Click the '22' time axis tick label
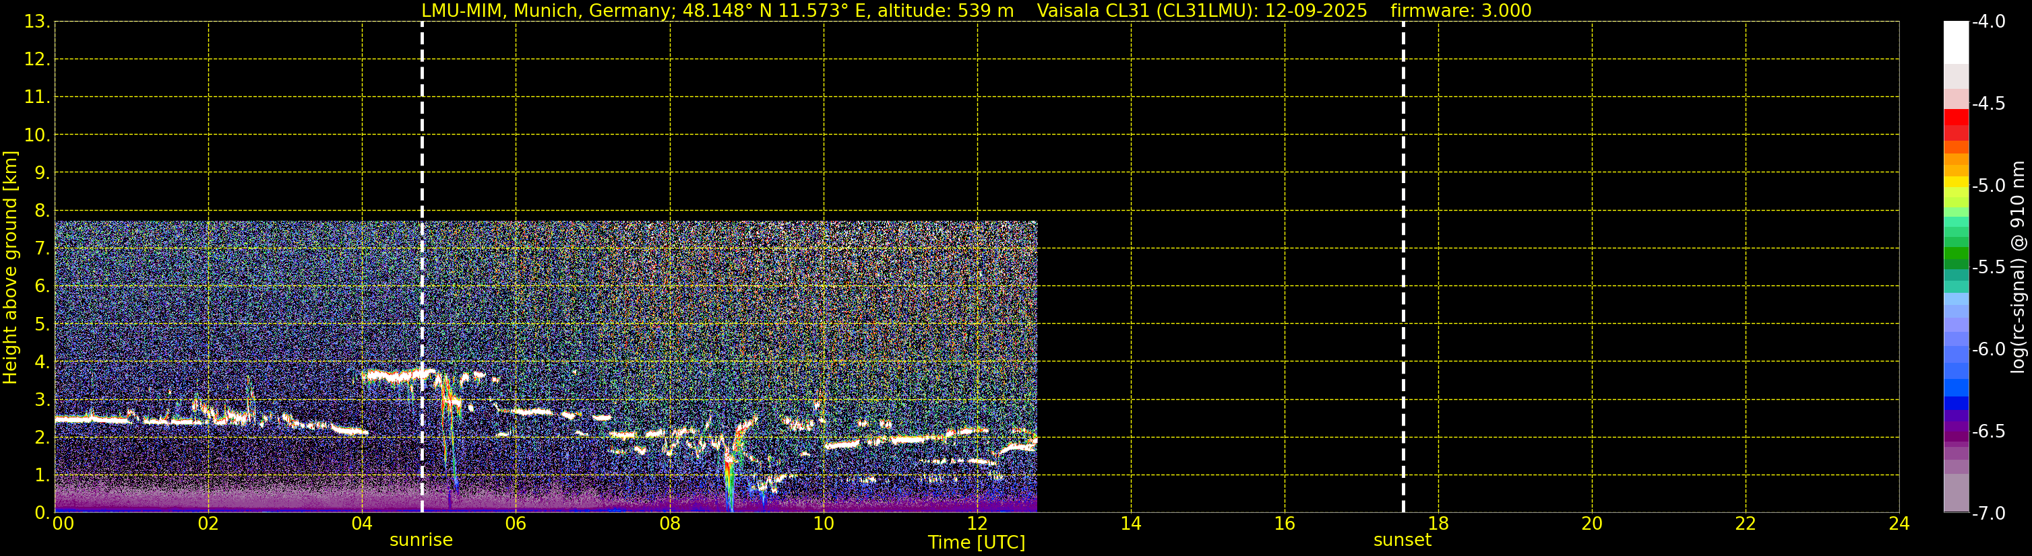The image size is (2032, 556). tap(1746, 524)
